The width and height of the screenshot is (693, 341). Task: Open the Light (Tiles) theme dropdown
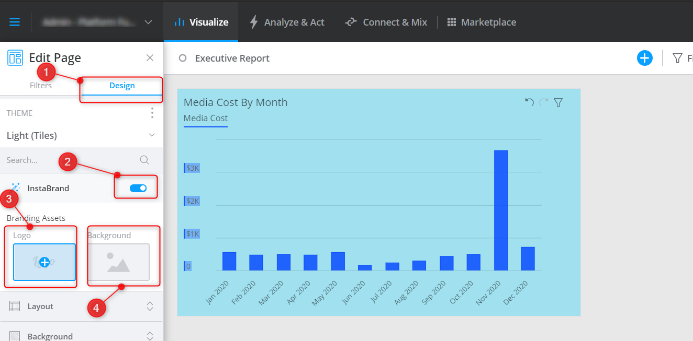click(x=152, y=135)
